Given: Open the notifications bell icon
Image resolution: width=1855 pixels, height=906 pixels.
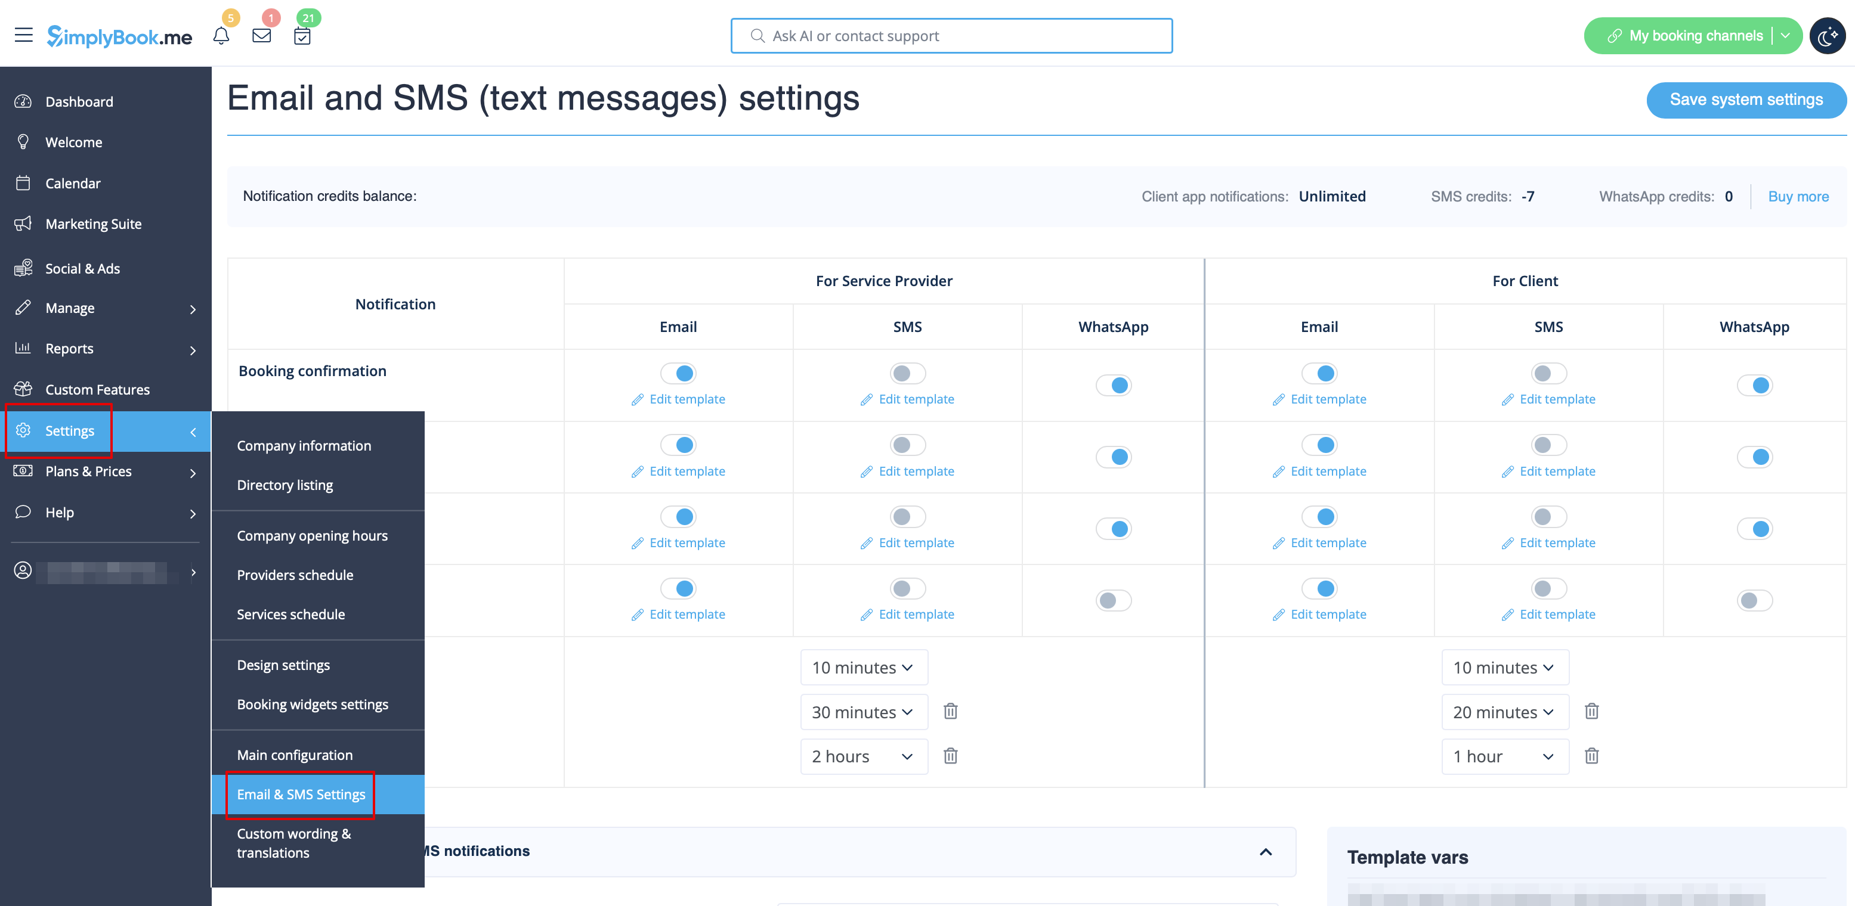Looking at the screenshot, I should 221,36.
